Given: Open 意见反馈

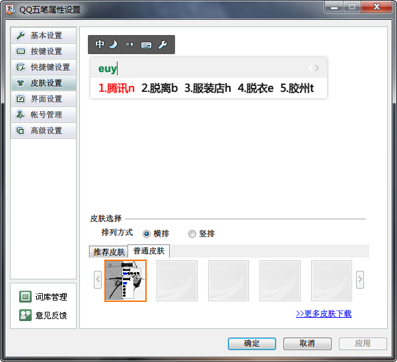Looking at the screenshot, I should point(43,315).
